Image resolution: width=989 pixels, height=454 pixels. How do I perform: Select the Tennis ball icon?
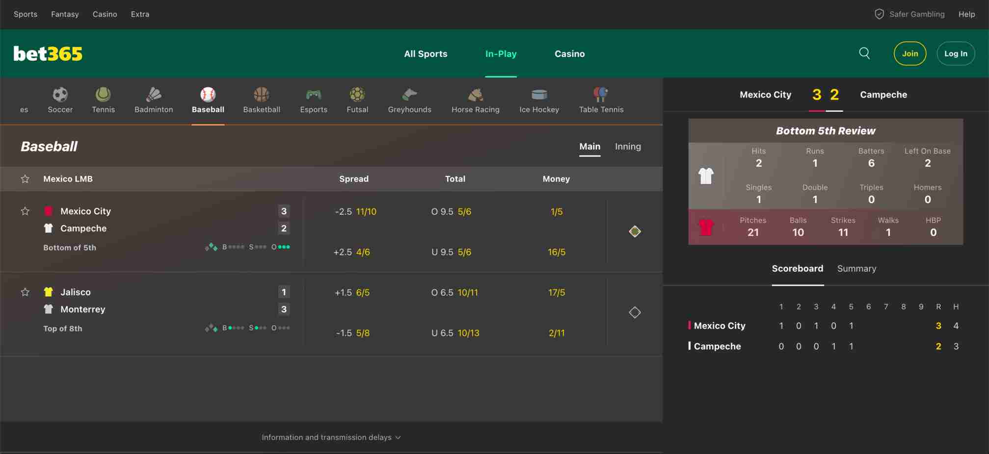click(x=103, y=94)
